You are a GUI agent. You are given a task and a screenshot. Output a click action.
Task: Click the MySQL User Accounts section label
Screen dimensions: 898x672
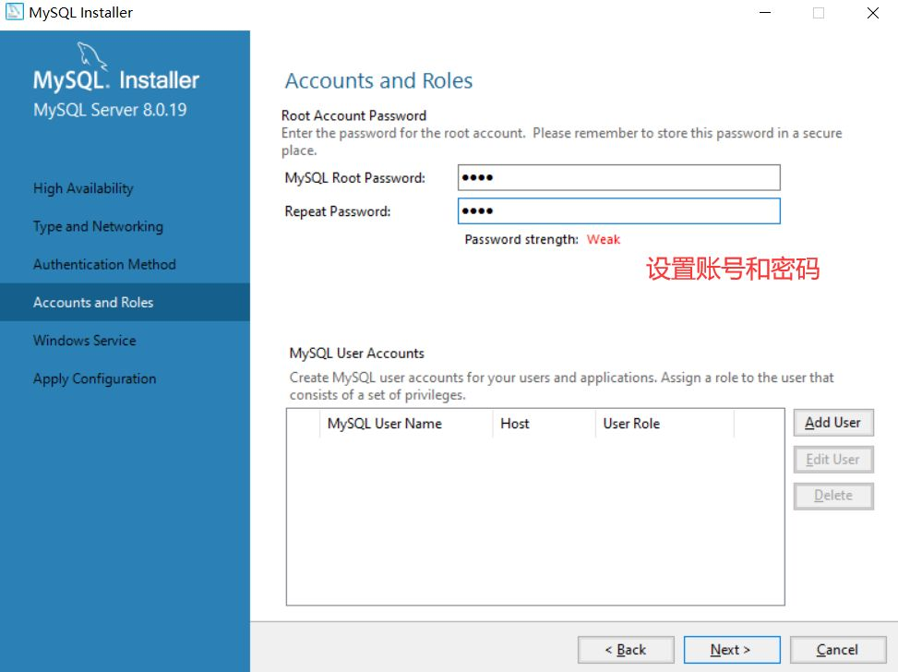point(356,354)
